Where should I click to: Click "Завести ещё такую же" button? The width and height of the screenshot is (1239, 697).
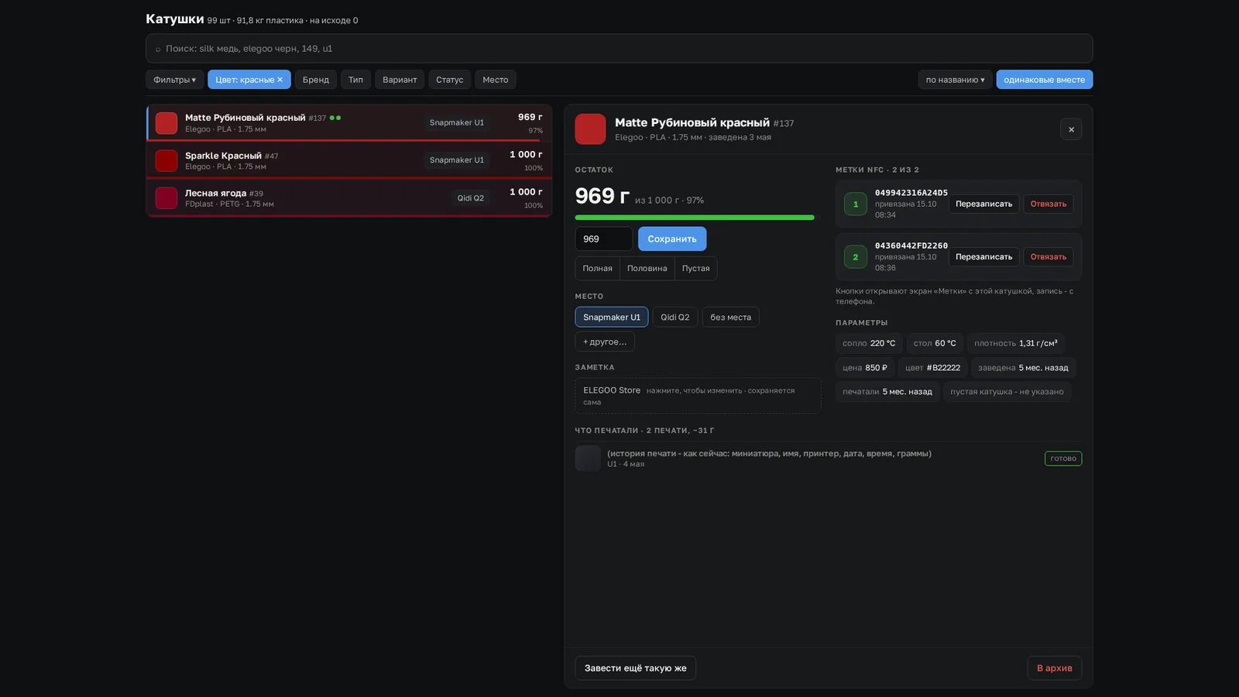point(635,668)
